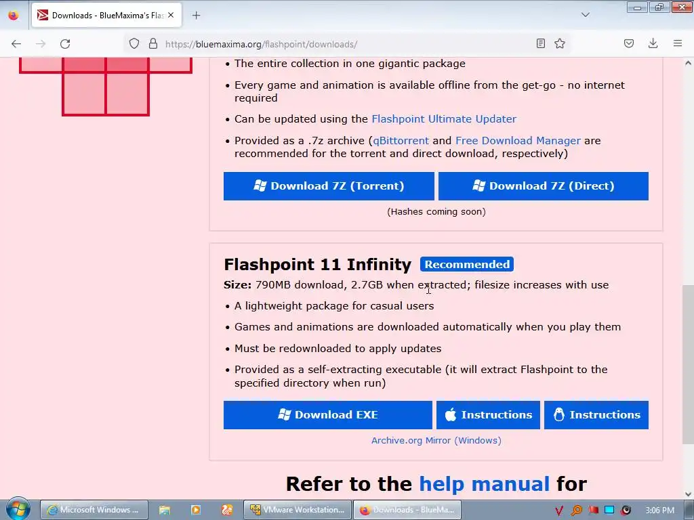The width and height of the screenshot is (694, 520).
Task: Click the Flashpoint 11 Infinity heading
Action: pyautogui.click(x=318, y=265)
